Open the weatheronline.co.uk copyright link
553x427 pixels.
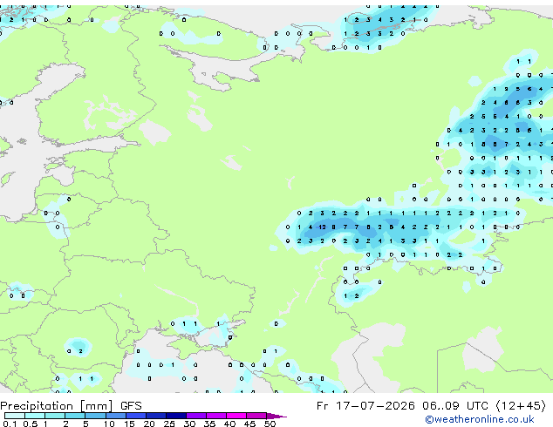(x=480, y=419)
